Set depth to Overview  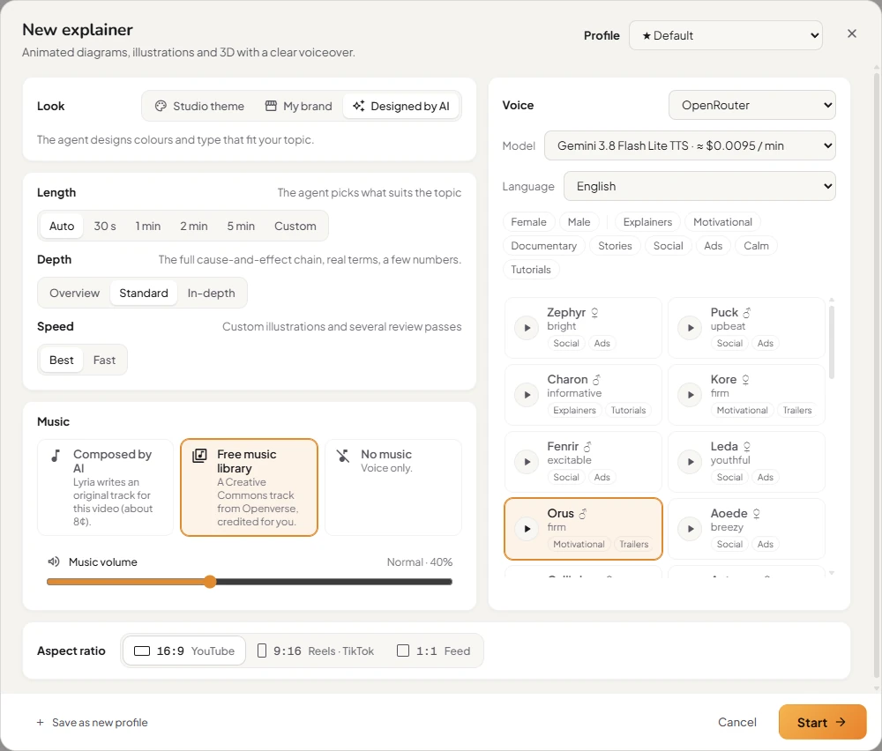point(74,293)
